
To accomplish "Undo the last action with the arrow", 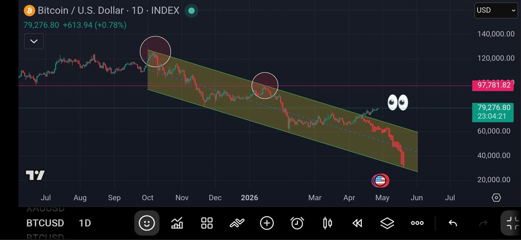I will tap(453, 223).
